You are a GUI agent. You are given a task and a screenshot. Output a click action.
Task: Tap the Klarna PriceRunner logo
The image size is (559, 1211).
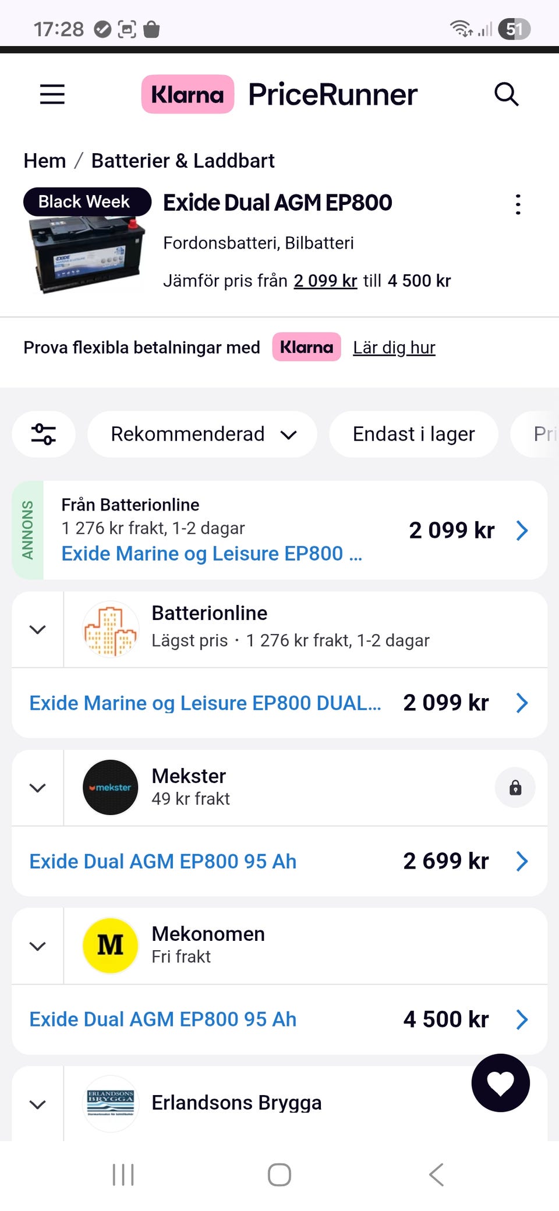tap(279, 94)
